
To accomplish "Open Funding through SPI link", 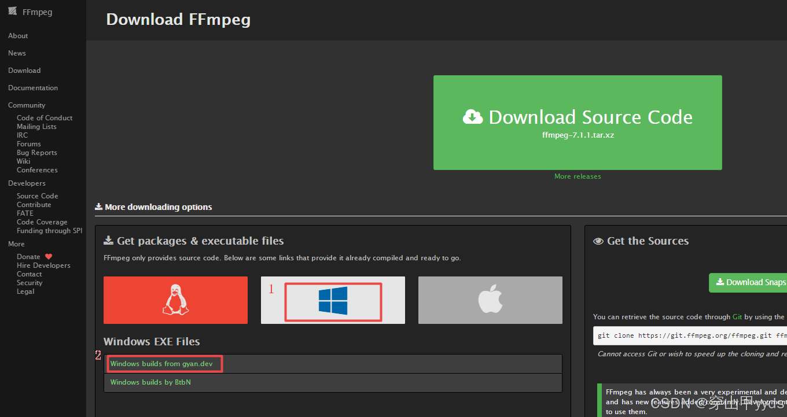I will point(50,231).
